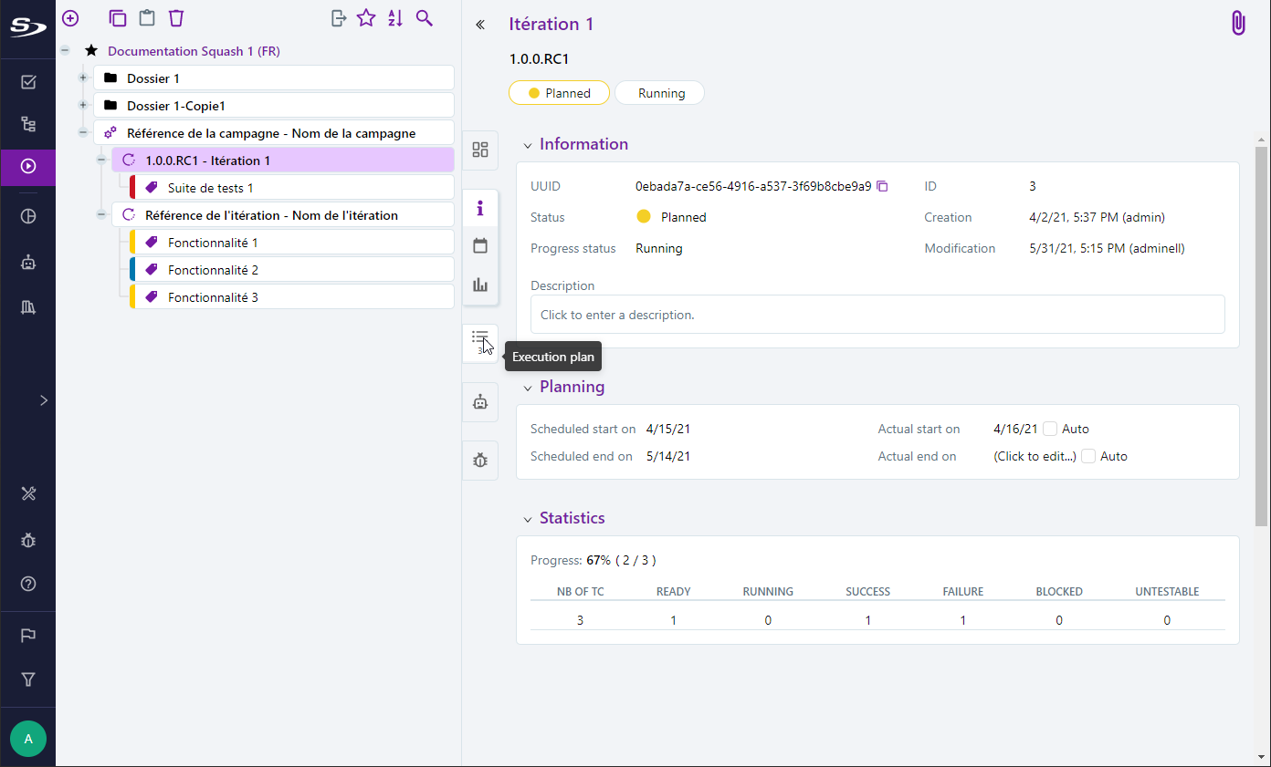Open the known issues bug tab icon
The width and height of the screenshot is (1271, 767).
[x=480, y=461]
